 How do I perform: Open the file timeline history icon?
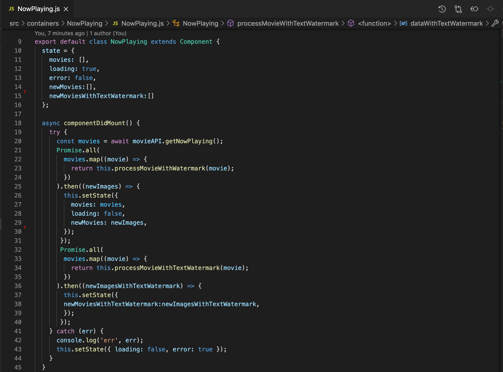(x=442, y=9)
